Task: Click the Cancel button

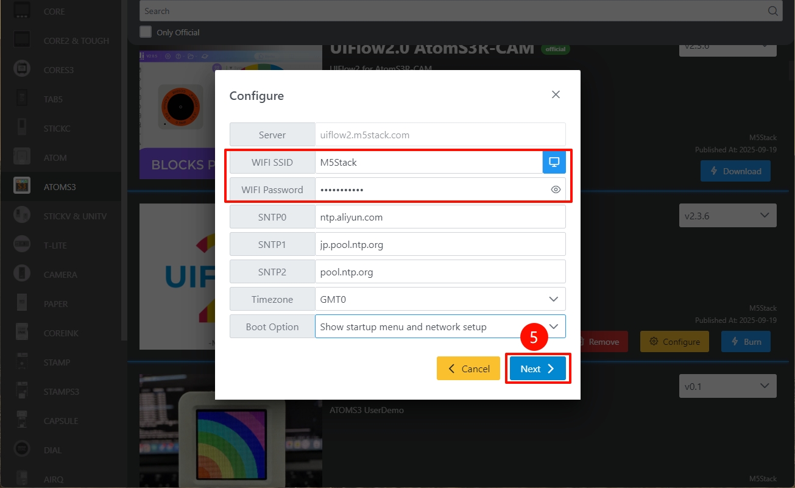Action: click(468, 369)
